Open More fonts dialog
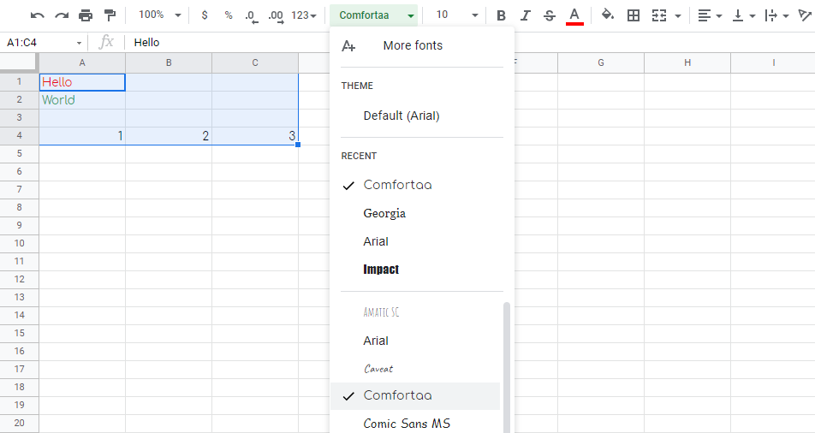Image resolution: width=815 pixels, height=433 pixels. [x=413, y=45]
